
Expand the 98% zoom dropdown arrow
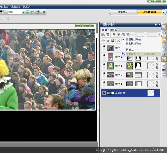23,12
